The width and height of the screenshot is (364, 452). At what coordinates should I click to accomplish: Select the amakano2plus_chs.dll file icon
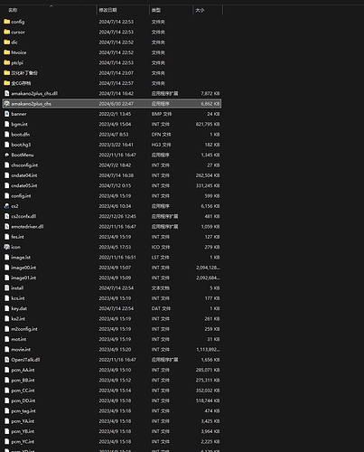click(7, 93)
